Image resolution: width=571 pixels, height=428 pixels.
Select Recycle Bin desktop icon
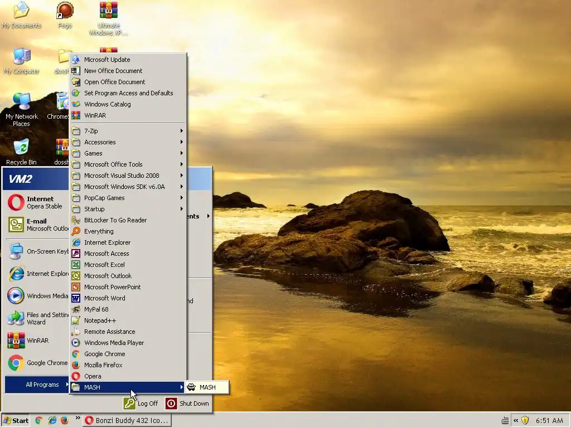[22, 152]
